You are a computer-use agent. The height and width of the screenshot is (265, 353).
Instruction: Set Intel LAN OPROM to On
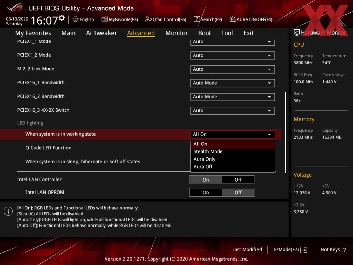pyautogui.click(x=206, y=193)
